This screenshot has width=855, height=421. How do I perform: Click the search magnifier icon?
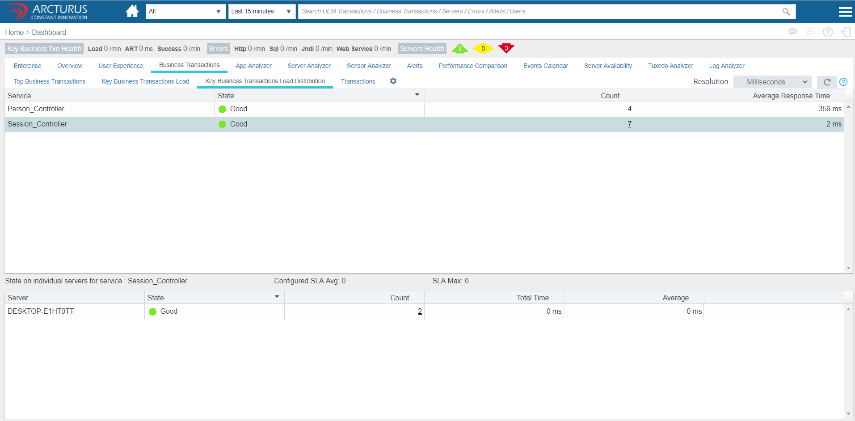point(786,12)
